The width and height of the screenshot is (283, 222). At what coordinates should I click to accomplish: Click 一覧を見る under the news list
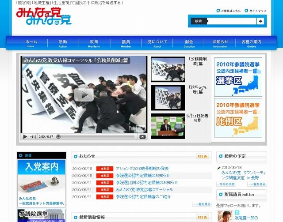click(x=202, y=204)
